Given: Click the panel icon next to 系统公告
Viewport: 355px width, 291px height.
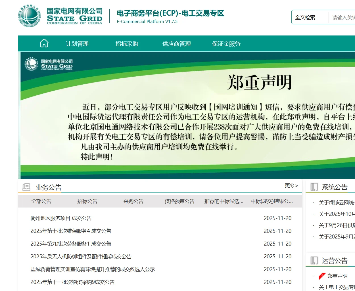Looking at the screenshot, I should click(314, 187).
